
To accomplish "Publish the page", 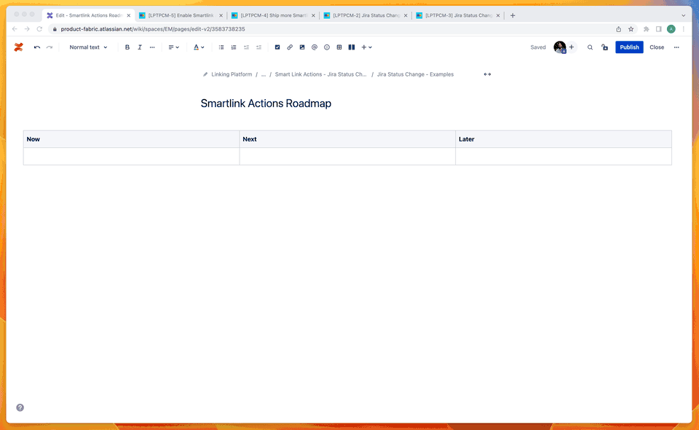I will (629, 47).
